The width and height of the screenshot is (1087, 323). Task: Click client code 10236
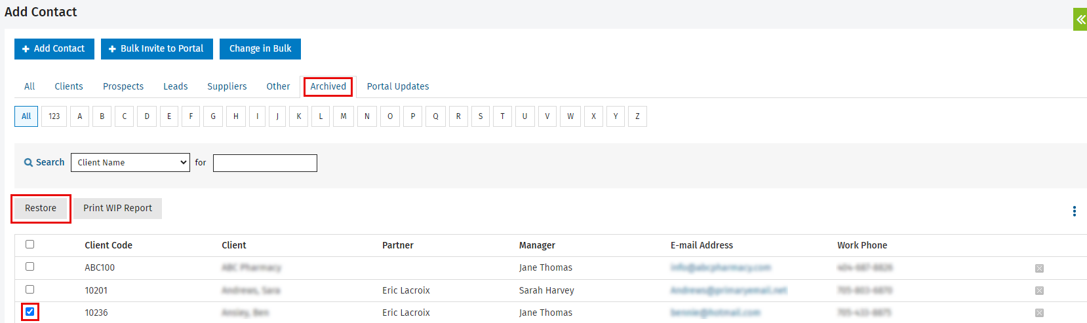96,313
